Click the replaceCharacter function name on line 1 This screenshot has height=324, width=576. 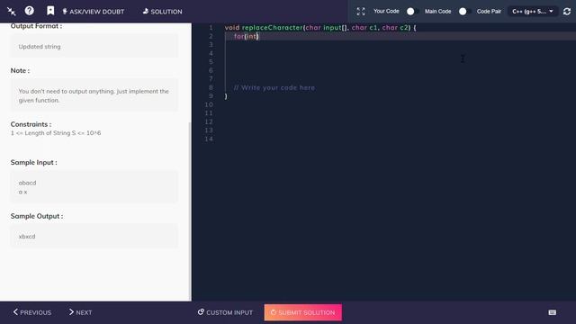point(272,28)
